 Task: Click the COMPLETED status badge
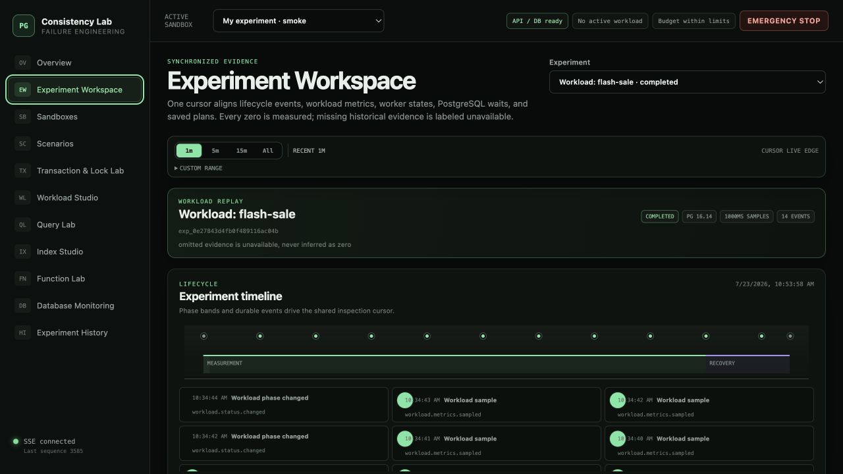coord(659,216)
